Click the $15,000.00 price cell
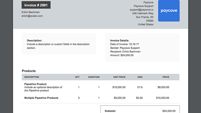 163,98
